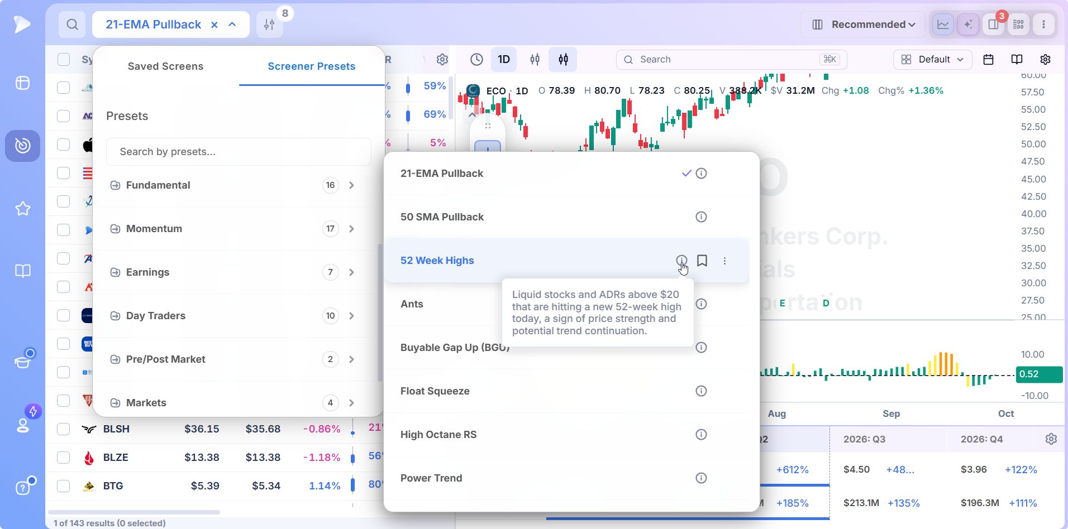
Task: Focus the chart Search field
Action: (x=731, y=60)
